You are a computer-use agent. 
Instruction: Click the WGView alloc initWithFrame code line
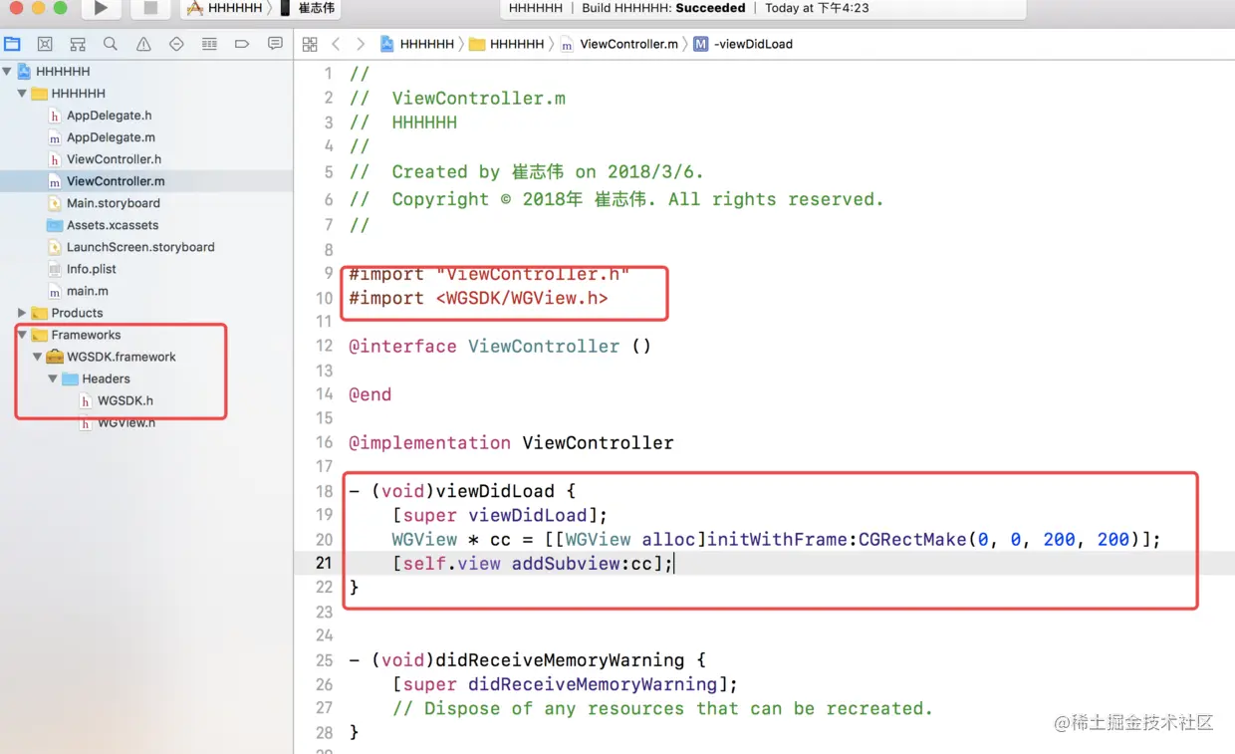point(777,539)
